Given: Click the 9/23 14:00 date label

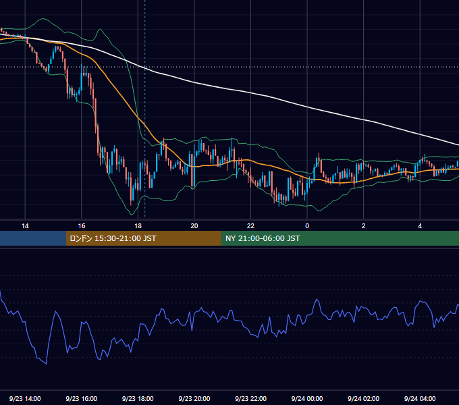Looking at the screenshot, I should pyautogui.click(x=25, y=398).
